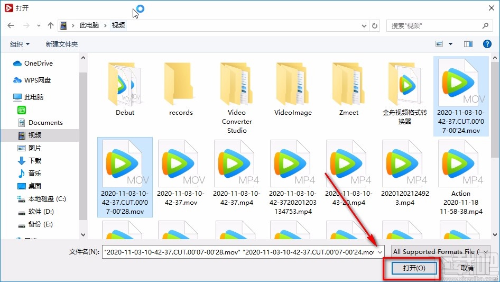This screenshot has height=282, width=500.
Task: Select Action 2020-11-18 11-58-38.mp4 file
Action: [x=461, y=177]
